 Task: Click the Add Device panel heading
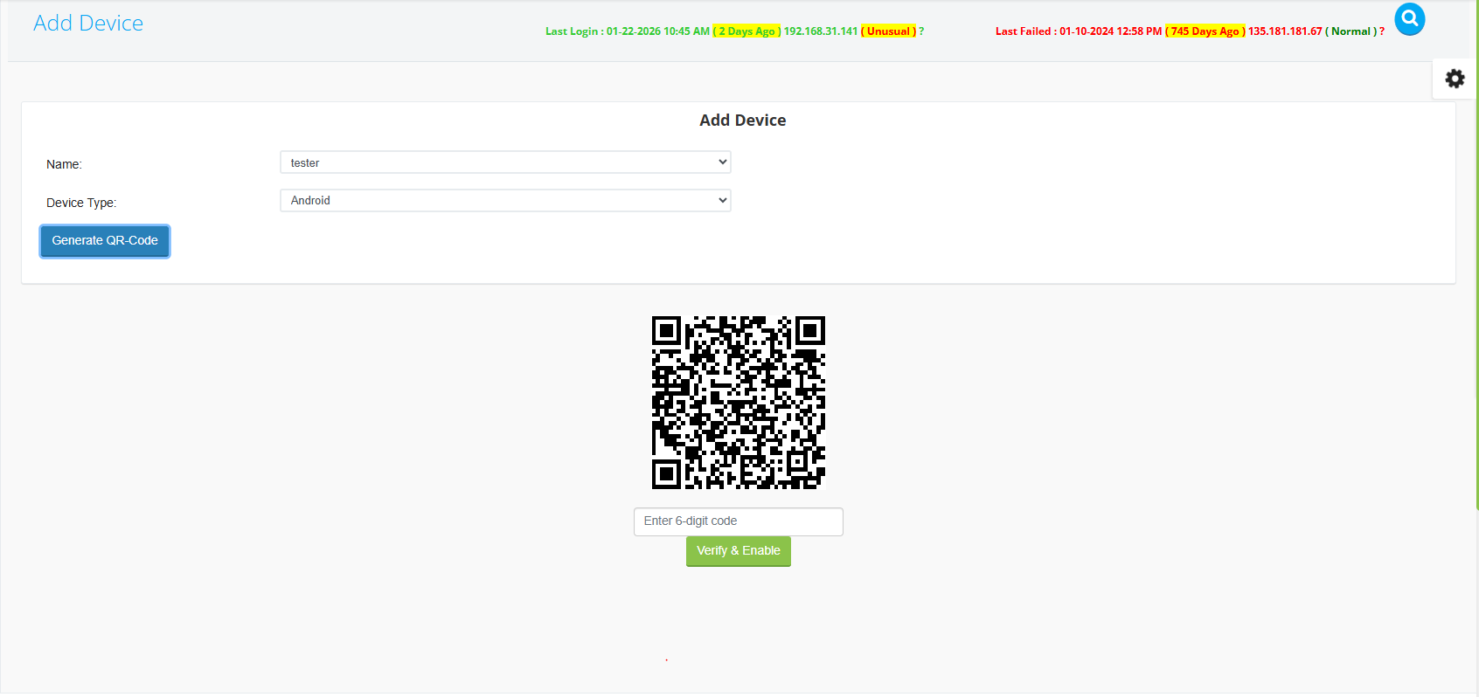click(x=742, y=121)
